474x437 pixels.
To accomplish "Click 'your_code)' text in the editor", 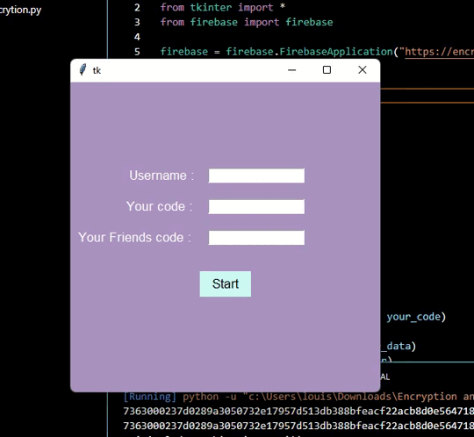I will tap(416, 317).
